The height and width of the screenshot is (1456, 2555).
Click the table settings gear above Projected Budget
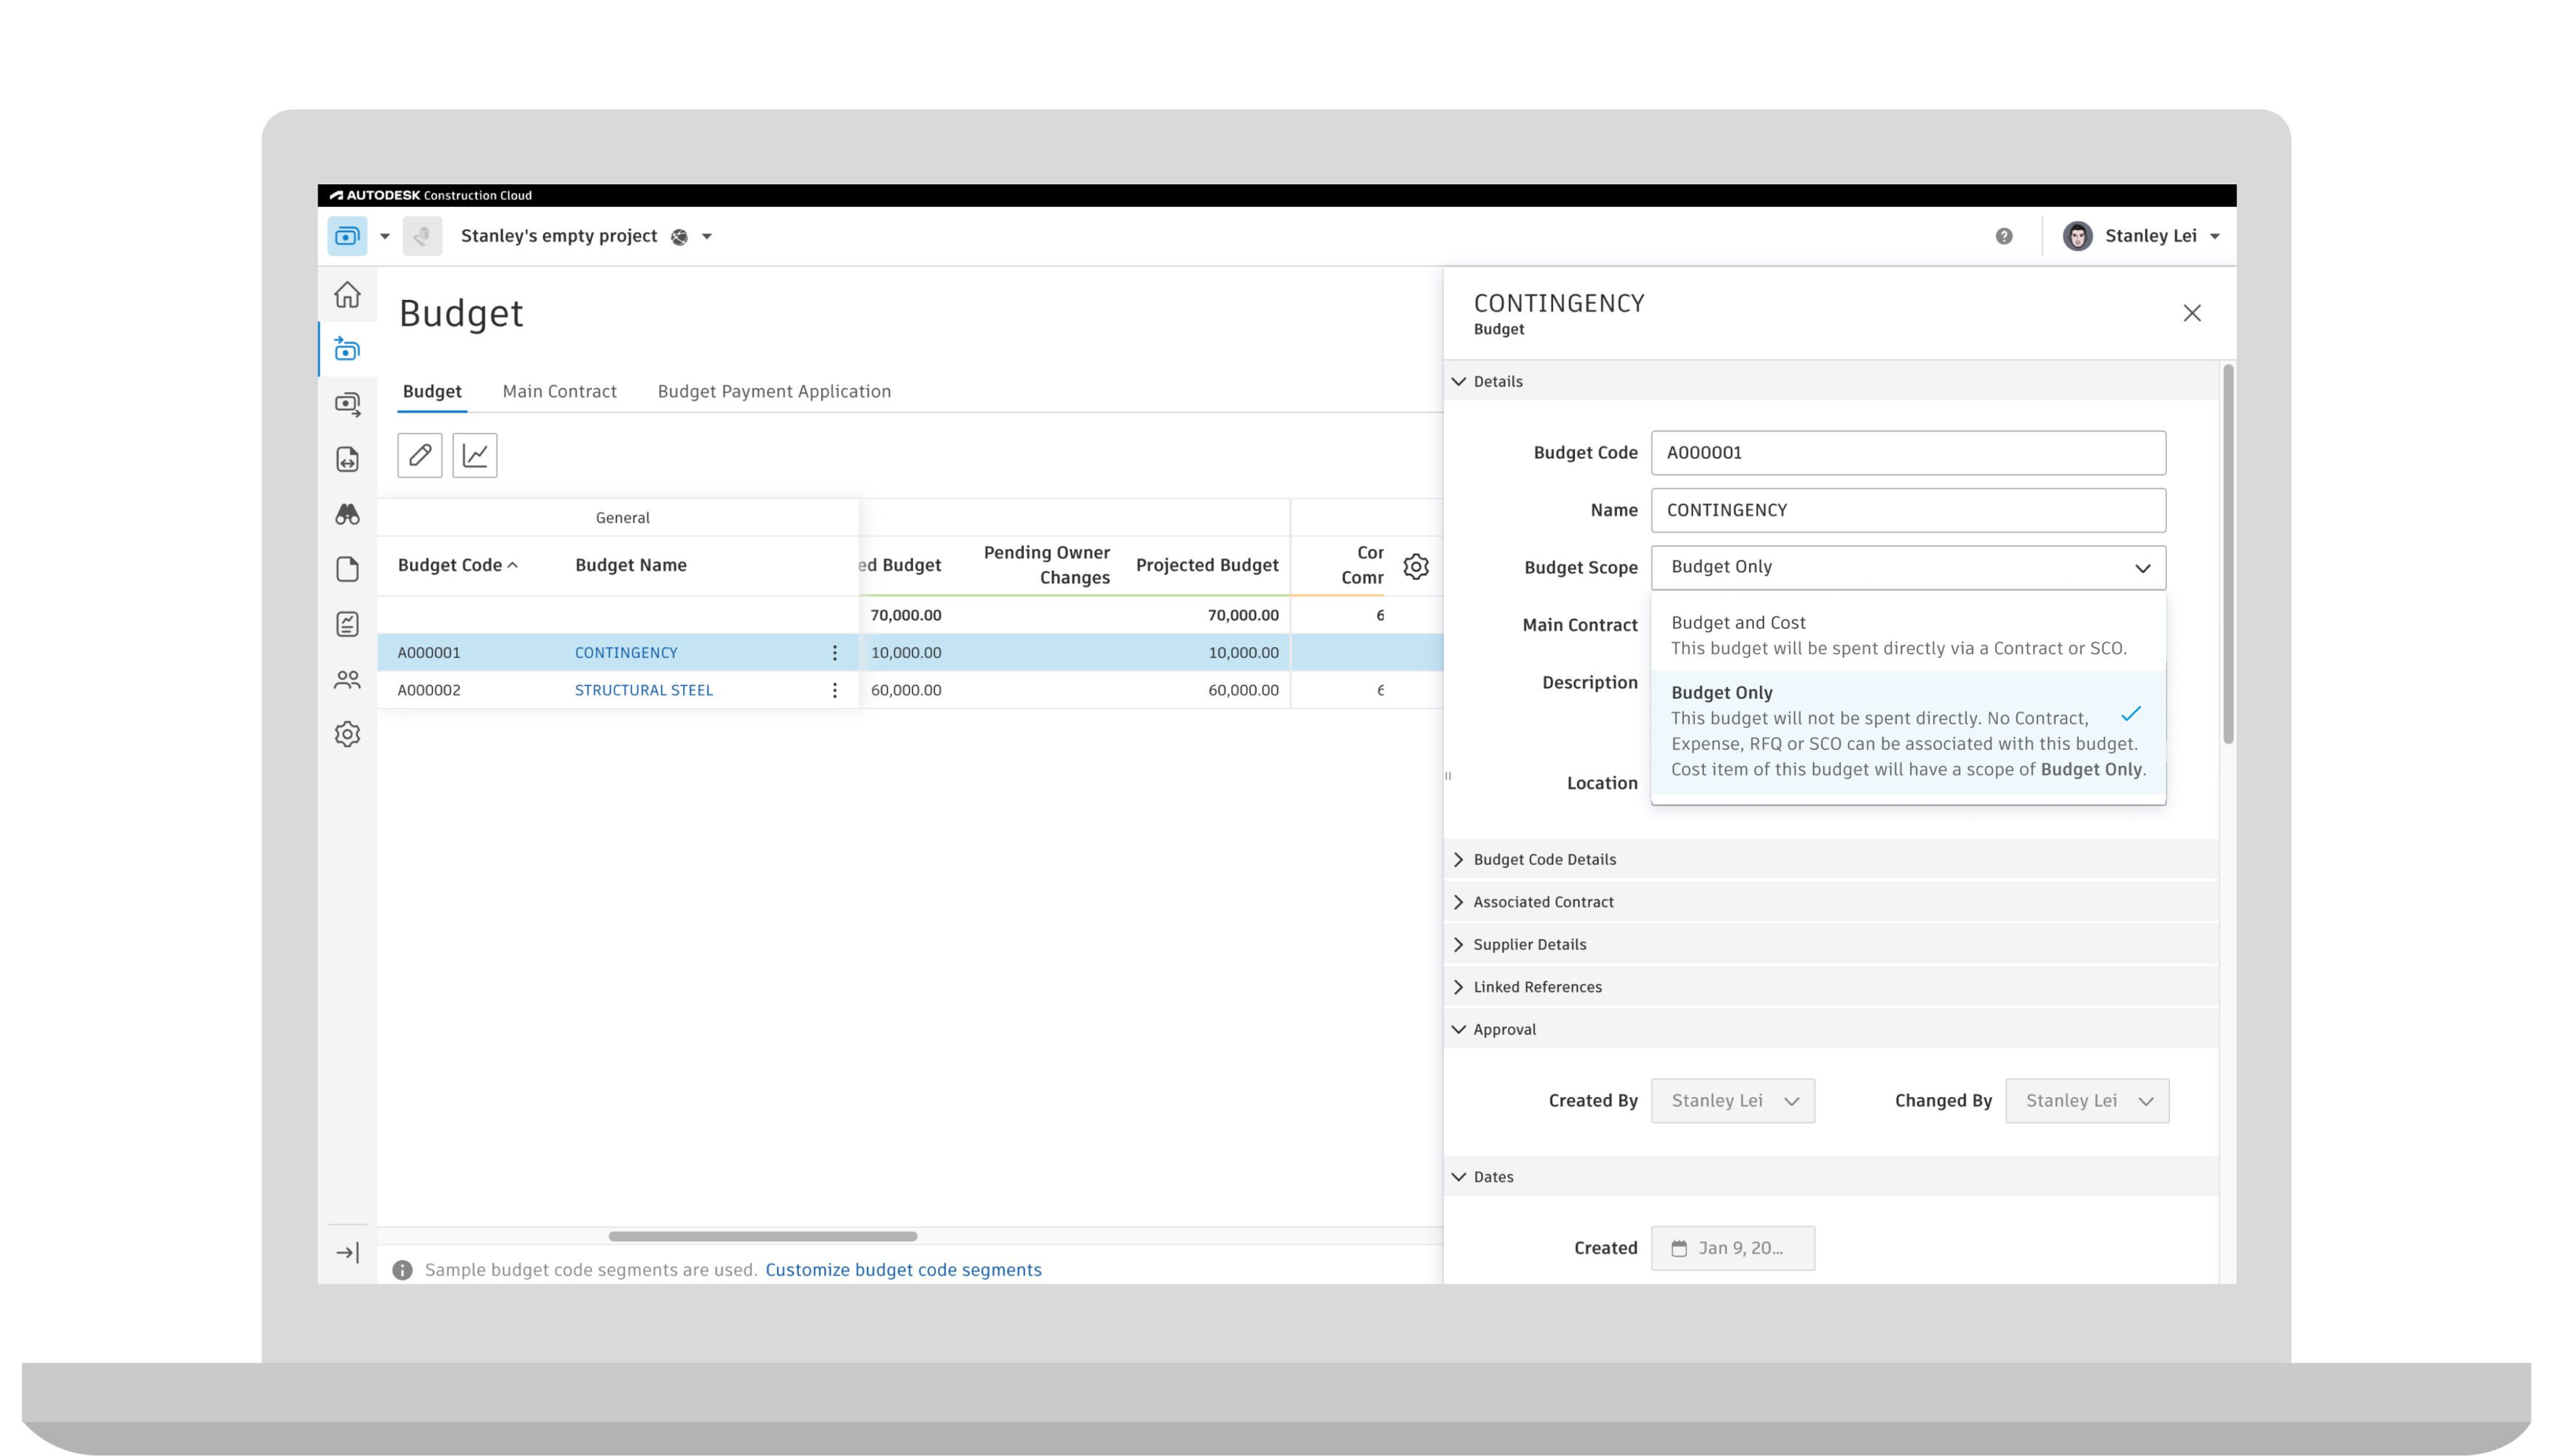pyautogui.click(x=1416, y=565)
